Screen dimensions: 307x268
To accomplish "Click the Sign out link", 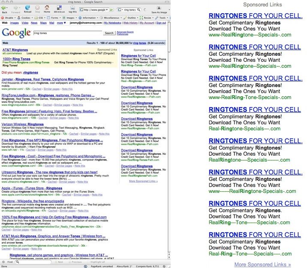I will pos(161,23).
